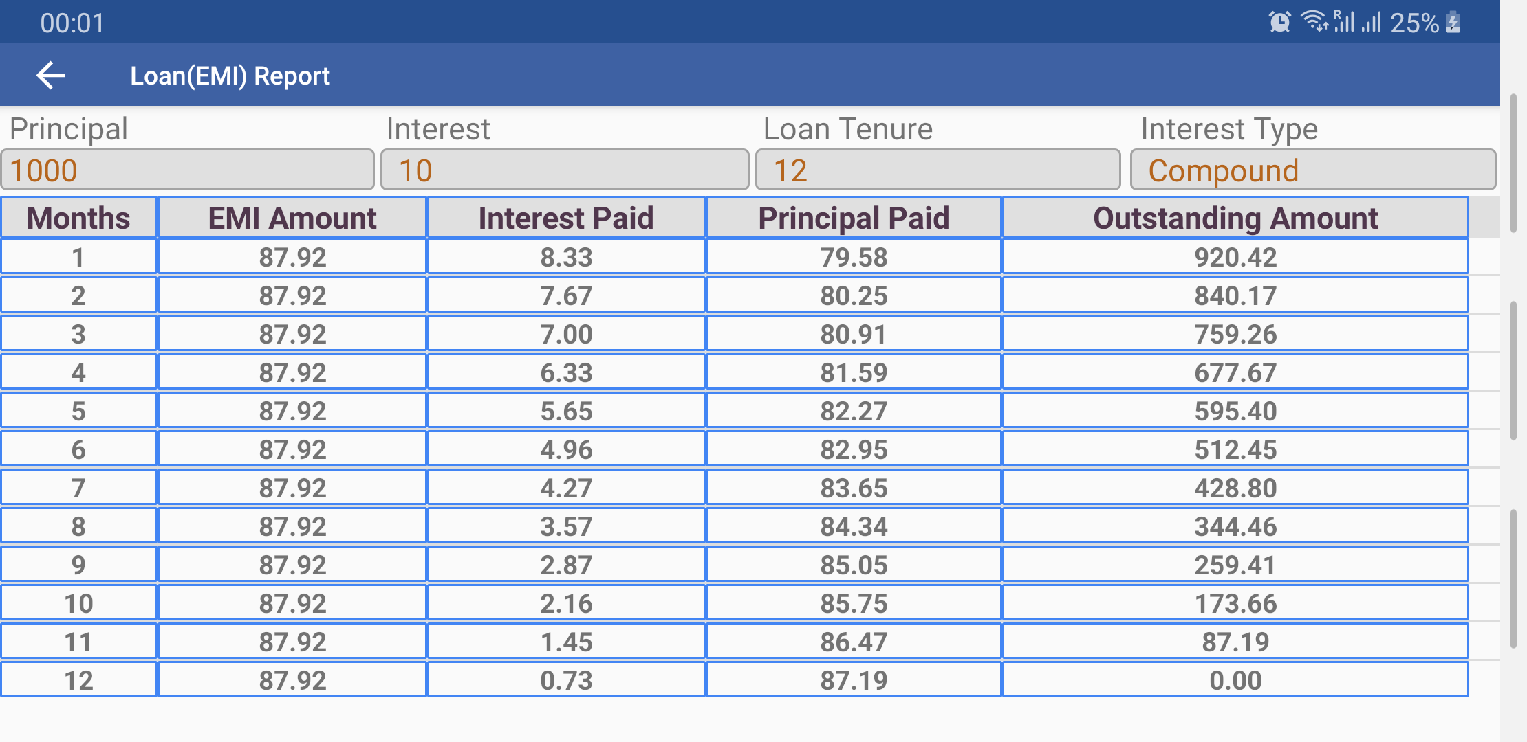Tap month number 10 cell

pos(78,603)
